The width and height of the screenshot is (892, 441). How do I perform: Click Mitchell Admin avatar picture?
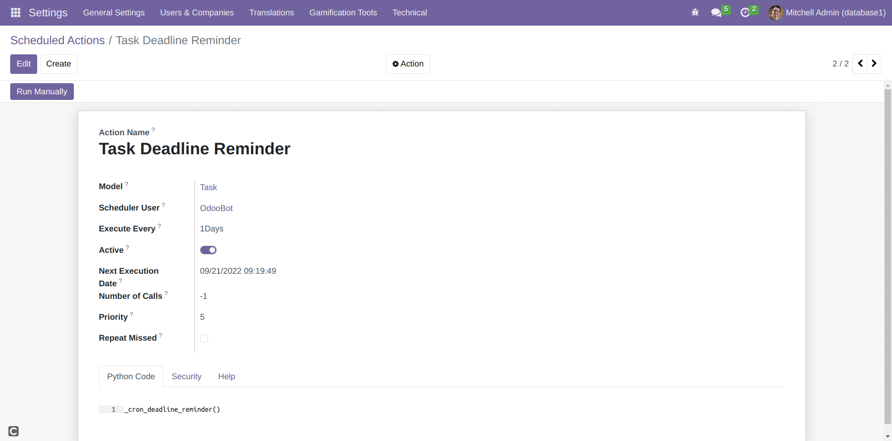(x=775, y=13)
